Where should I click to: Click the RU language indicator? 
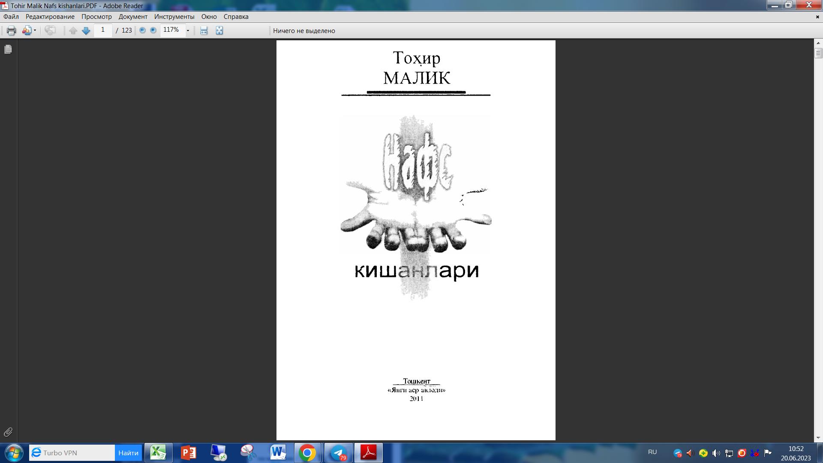point(652,452)
